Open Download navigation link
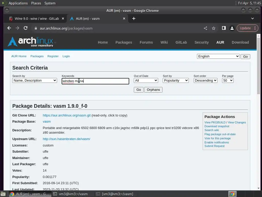The image size is (262, 197). point(240,42)
